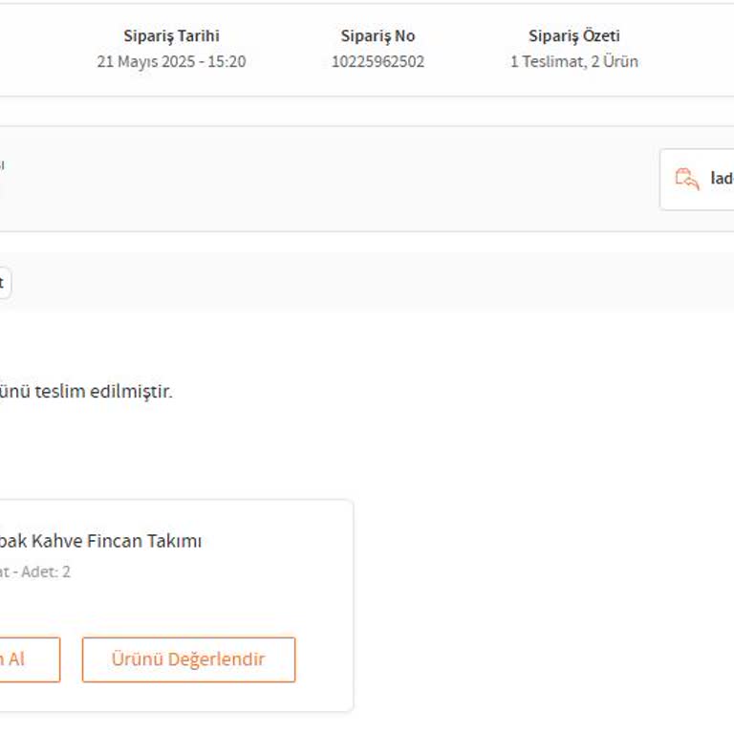This screenshot has width=734, height=734.
Task: Click the Sipariş Özeti heading
Action: [574, 36]
